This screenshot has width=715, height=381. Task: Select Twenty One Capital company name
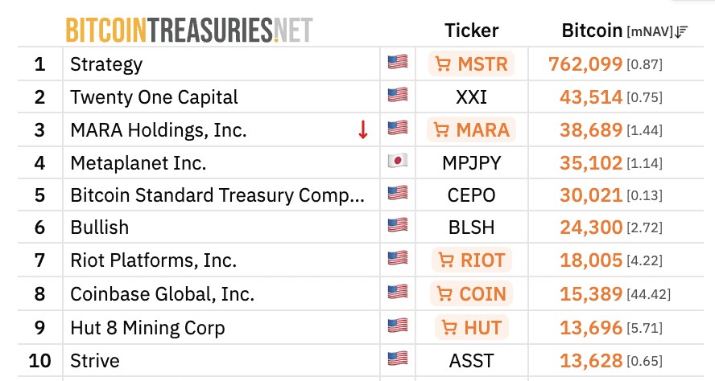coord(154,97)
